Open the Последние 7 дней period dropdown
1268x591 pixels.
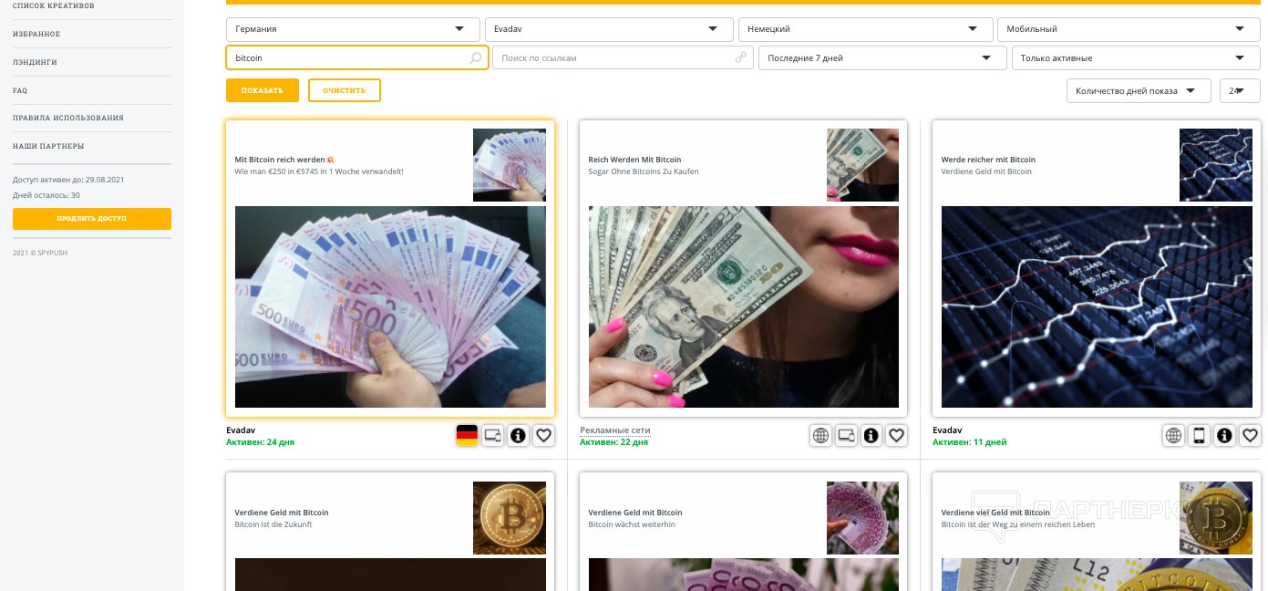point(883,57)
